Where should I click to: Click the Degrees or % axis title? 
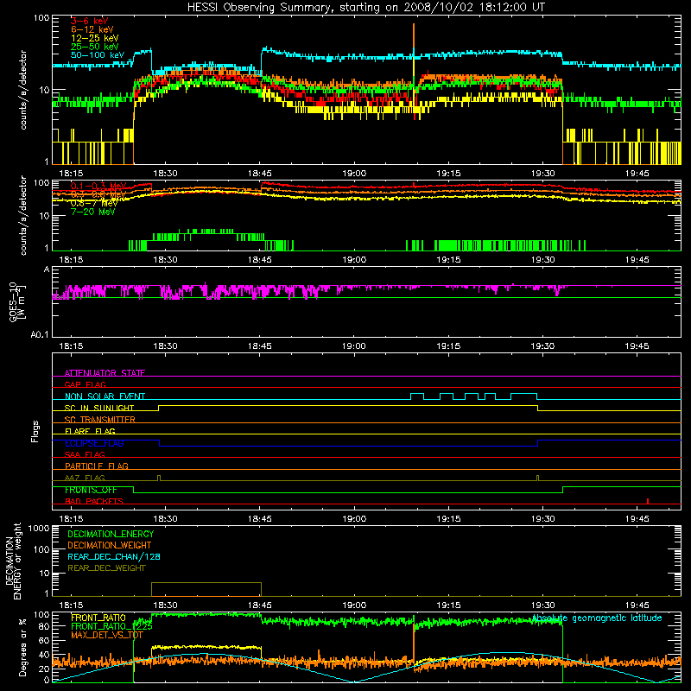(x=22, y=647)
